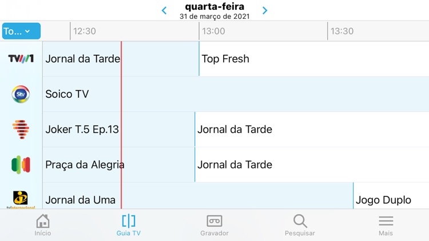Tap the TVM1 channel logo
The height and width of the screenshot is (241, 429).
pyautogui.click(x=21, y=59)
